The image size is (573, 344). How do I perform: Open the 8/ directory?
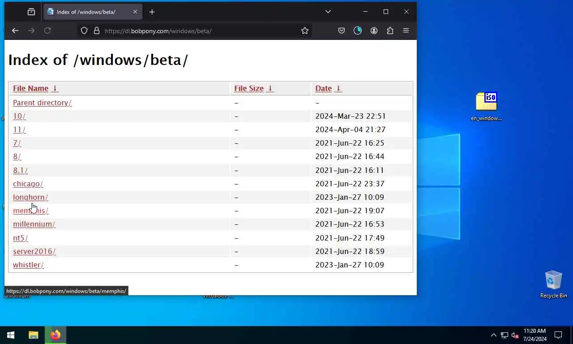pyautogui.click(x=17, y=156)
